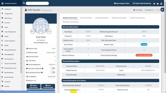
Task: Click the Send Email/Message button
Action: coord(48,86)
